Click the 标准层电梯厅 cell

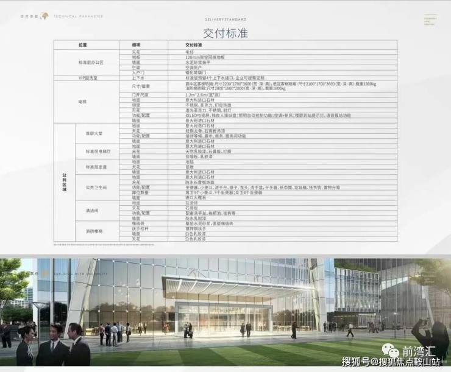point(98,152)
